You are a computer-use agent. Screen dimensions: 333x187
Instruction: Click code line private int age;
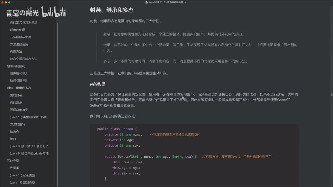[119, 140]
